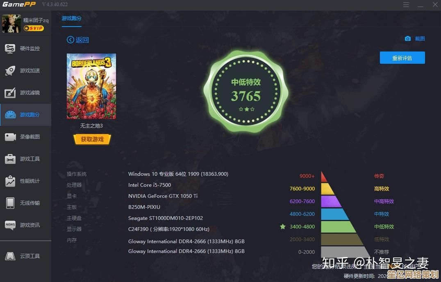Click Intel Core i5-7500 text
This screenshot has height=282, width=441.
[150, 185]
